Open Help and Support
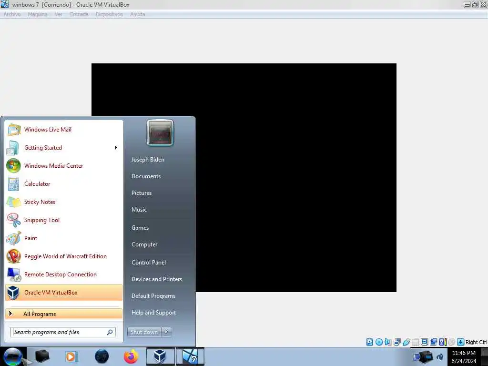Viewport: 488px width, 366px height. point(154,313)
